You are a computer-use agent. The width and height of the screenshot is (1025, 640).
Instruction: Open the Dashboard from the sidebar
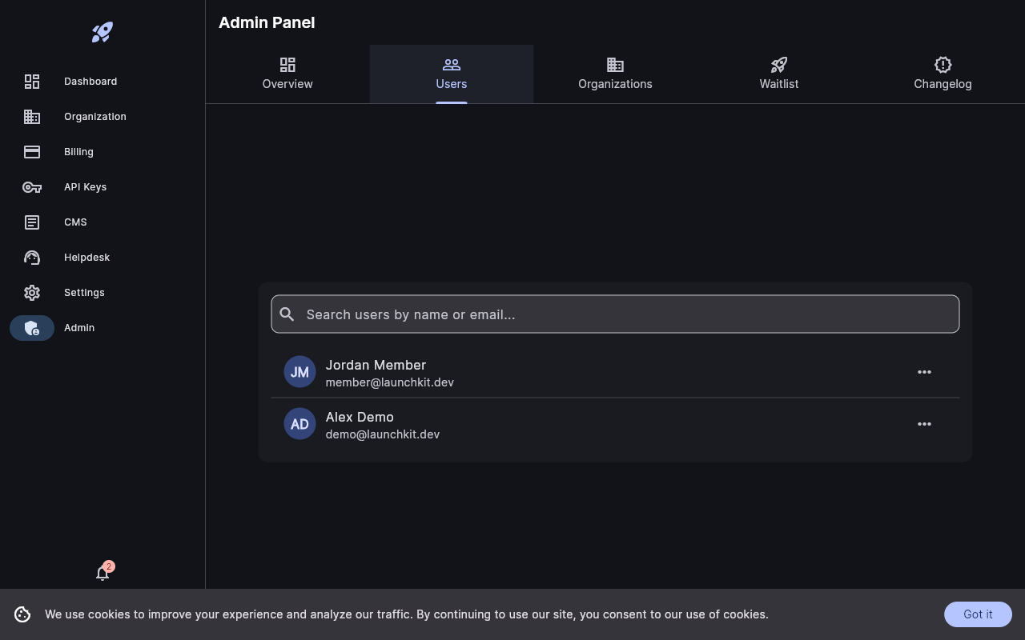click(90, 81)
